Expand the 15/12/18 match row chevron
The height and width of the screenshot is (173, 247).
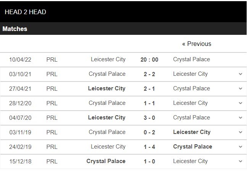coord(241,161)
